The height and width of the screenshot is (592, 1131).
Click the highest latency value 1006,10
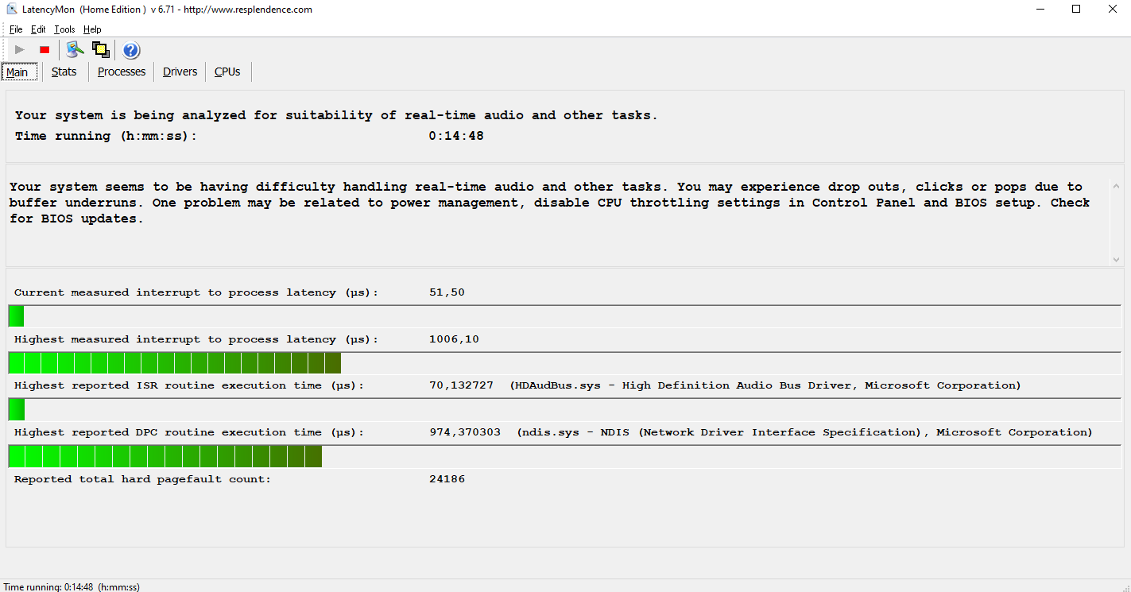(454, 339)
